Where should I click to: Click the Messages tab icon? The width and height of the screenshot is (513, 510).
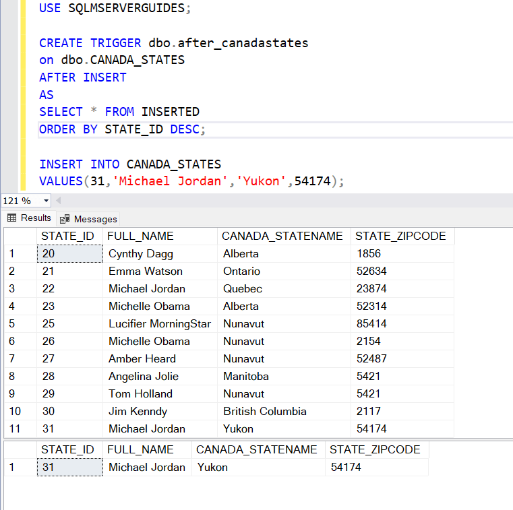(65, 219)
